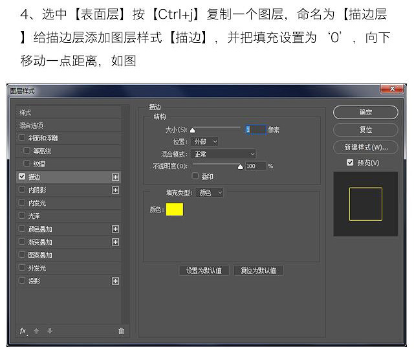
Task: Select the 光泽 style row label
Action: [x=34, y=216]
